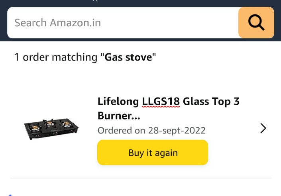Click the underlined LLGS18 model name

(x=161, y=102)
